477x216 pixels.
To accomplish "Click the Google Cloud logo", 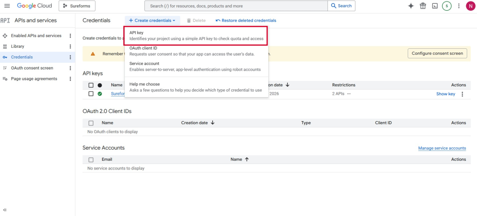I will [x=34, y=6].
